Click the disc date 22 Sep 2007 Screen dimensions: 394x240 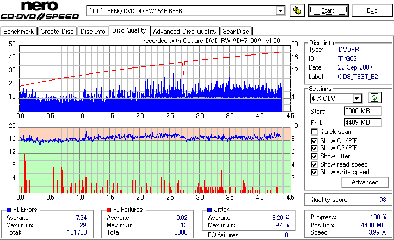pyautogui.click(x=355, y=67)
